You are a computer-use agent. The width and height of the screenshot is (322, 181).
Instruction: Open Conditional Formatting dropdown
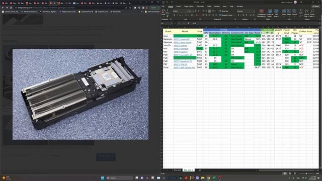262,13
